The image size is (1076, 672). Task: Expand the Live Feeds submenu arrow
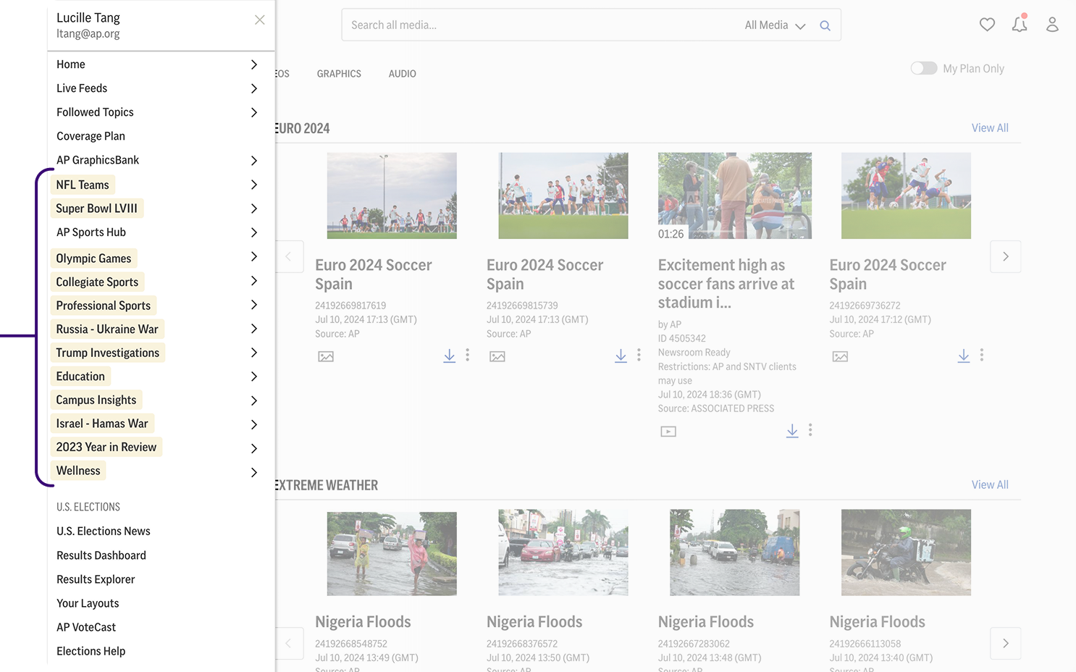tap(254, 88)
